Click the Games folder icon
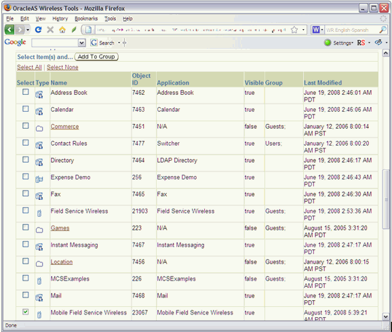Image resolution: width=392 pixels, height=332 pixels. [39, 230]
